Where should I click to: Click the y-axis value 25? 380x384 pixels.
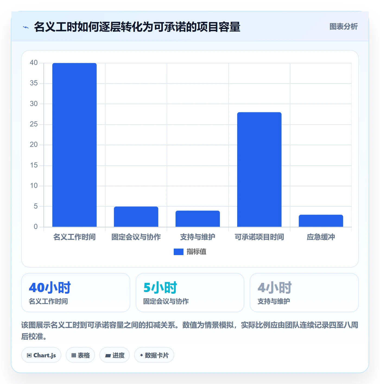click(x=34, y=124)
